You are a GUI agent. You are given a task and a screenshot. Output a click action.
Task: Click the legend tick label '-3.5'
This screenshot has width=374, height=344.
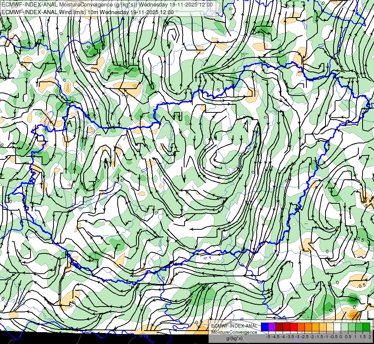290,337
